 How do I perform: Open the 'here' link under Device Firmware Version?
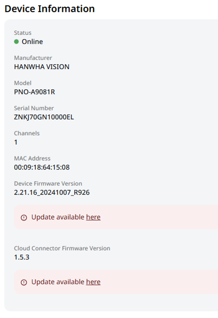pos(93,217)
